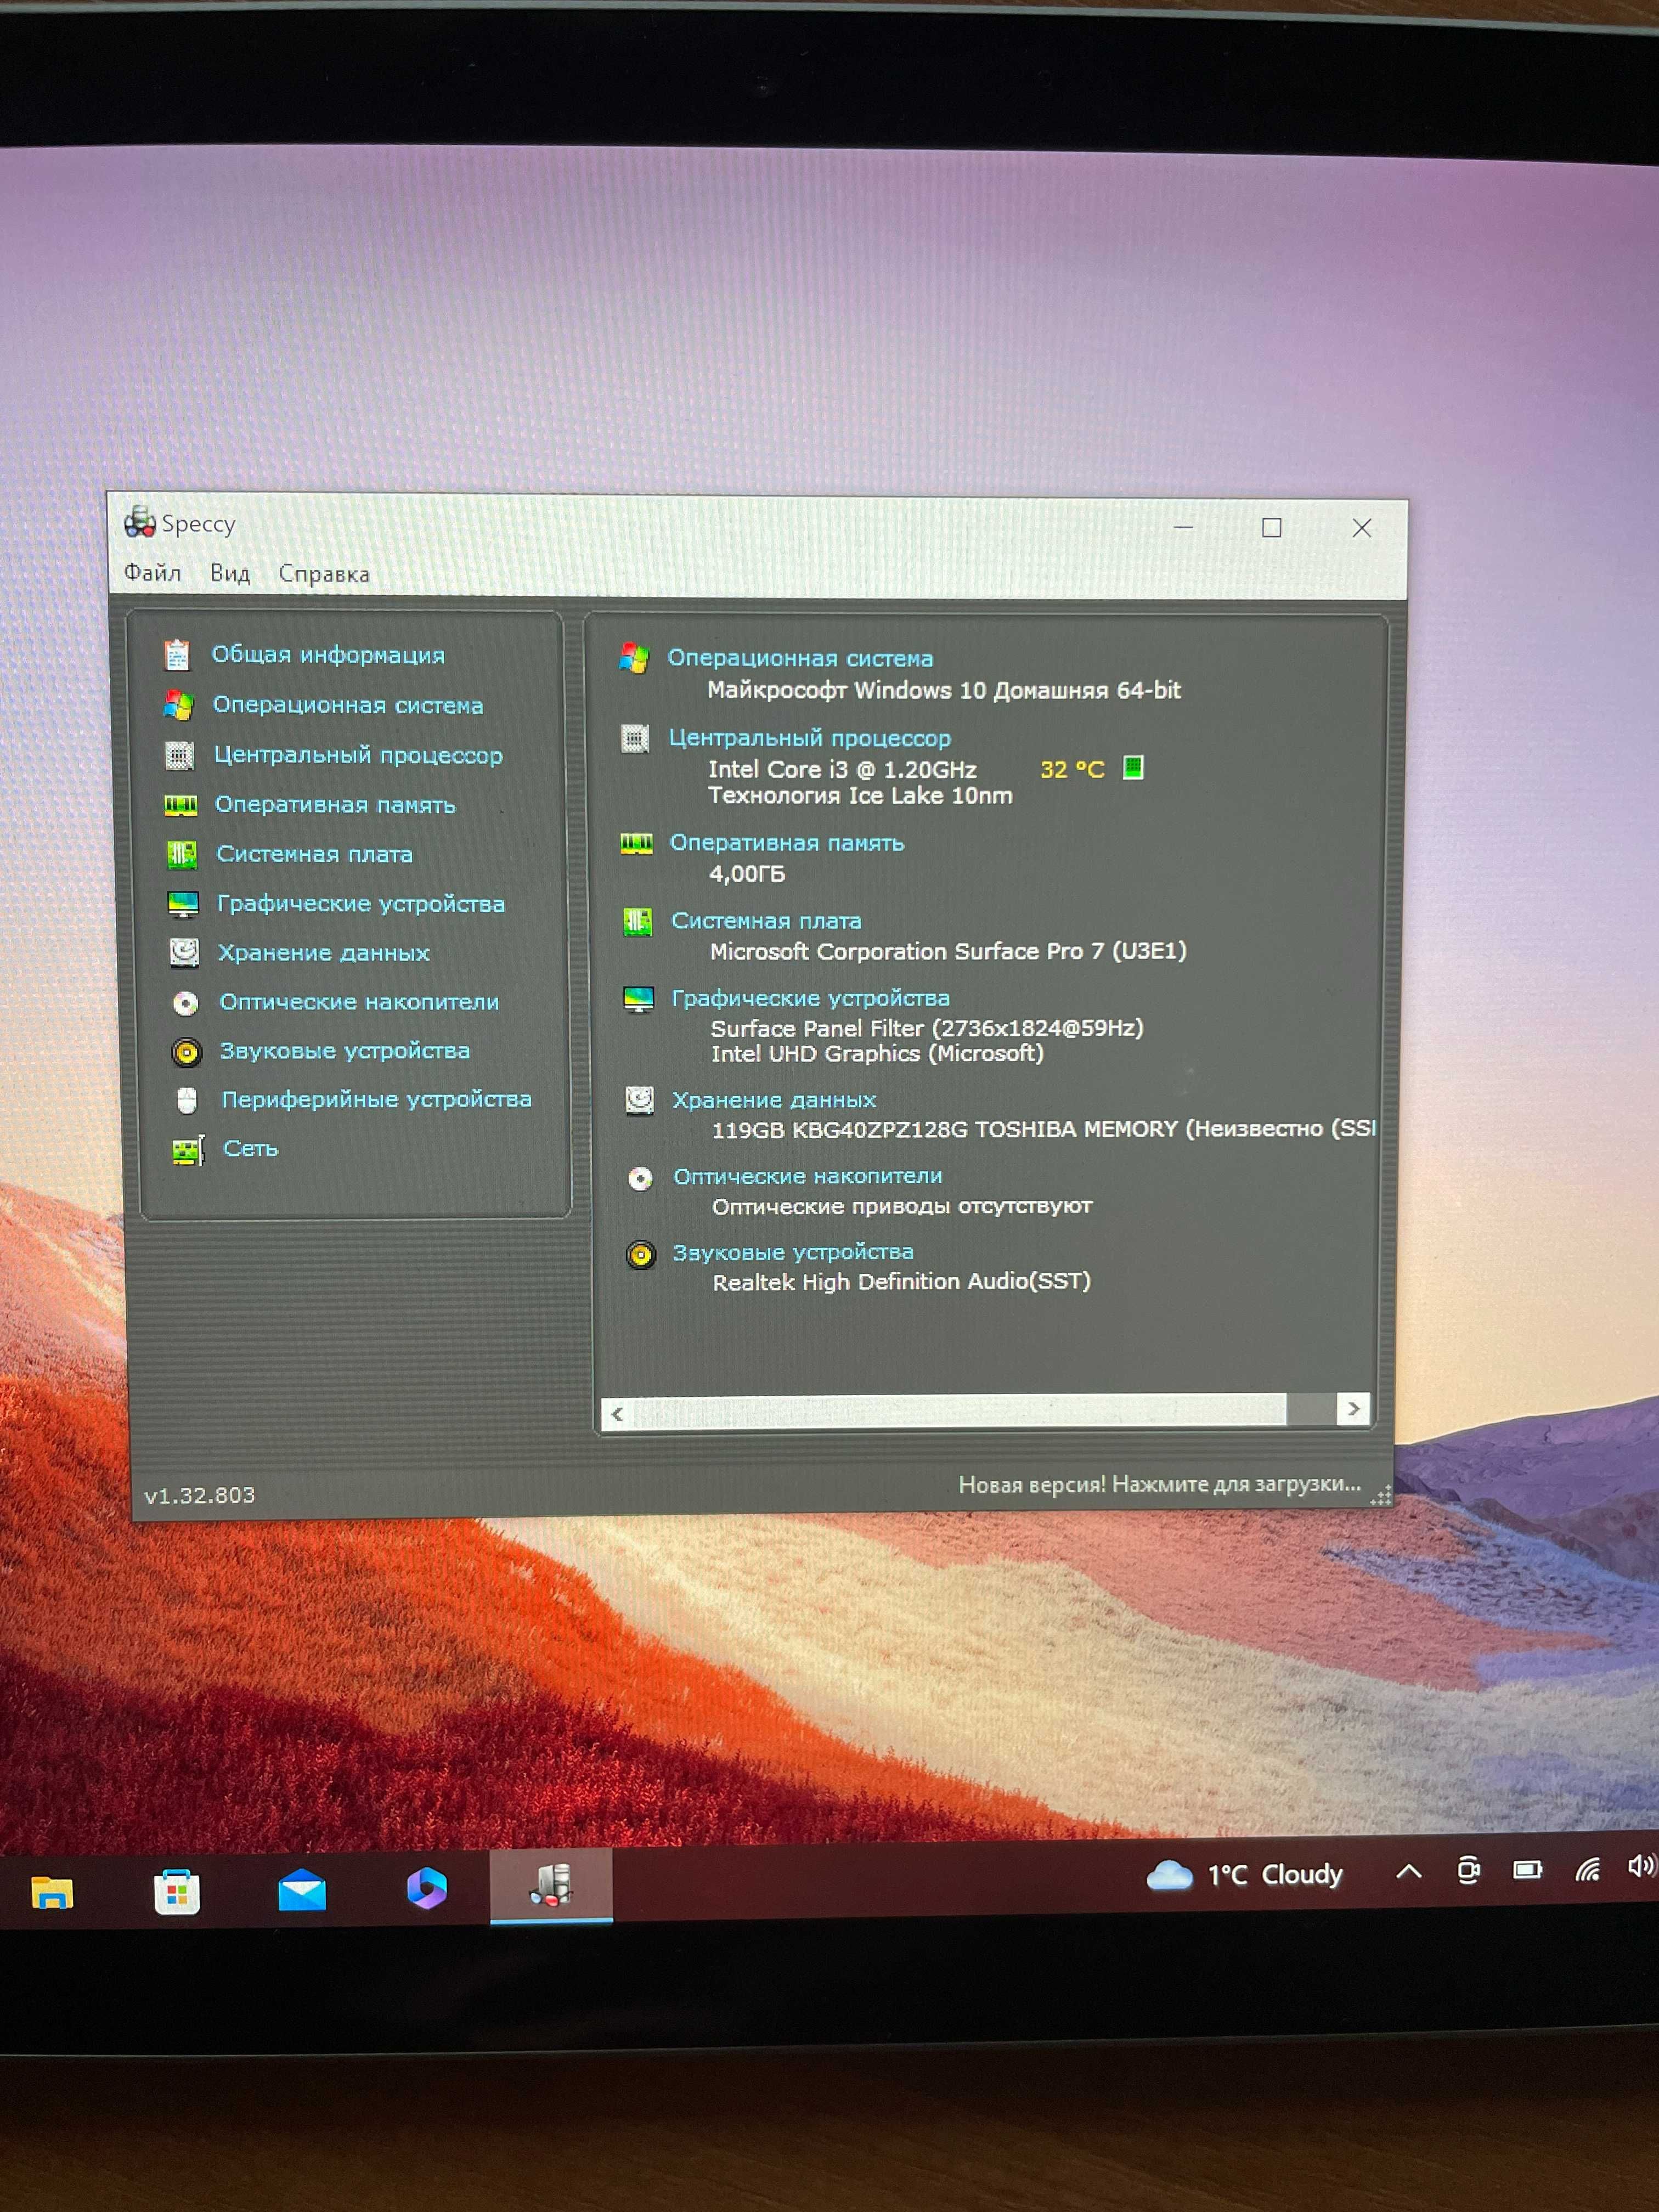Click the green CPU temperature indicator square
This screenshot has height=2212, width=1659.
click(x=1133, y=767)
